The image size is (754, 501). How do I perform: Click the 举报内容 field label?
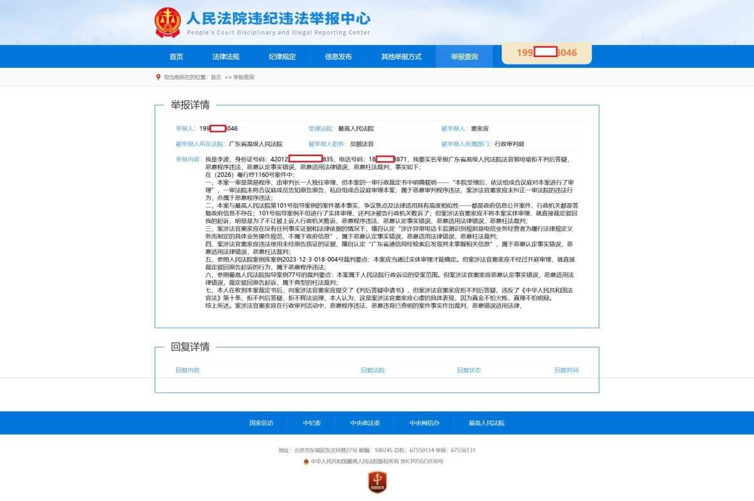pos(189,160)
